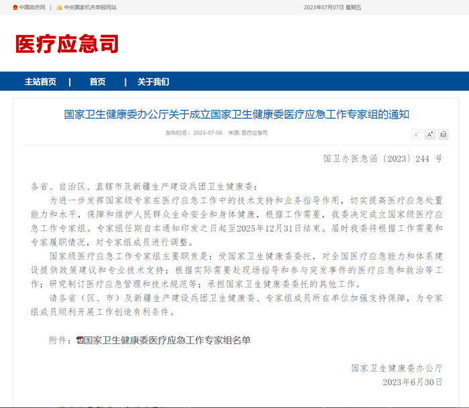Open the 国家卫生健康委医疗应急工作专家组名单 attachment
Viewport: 469px width, 408px height.
tap(167, 340)
